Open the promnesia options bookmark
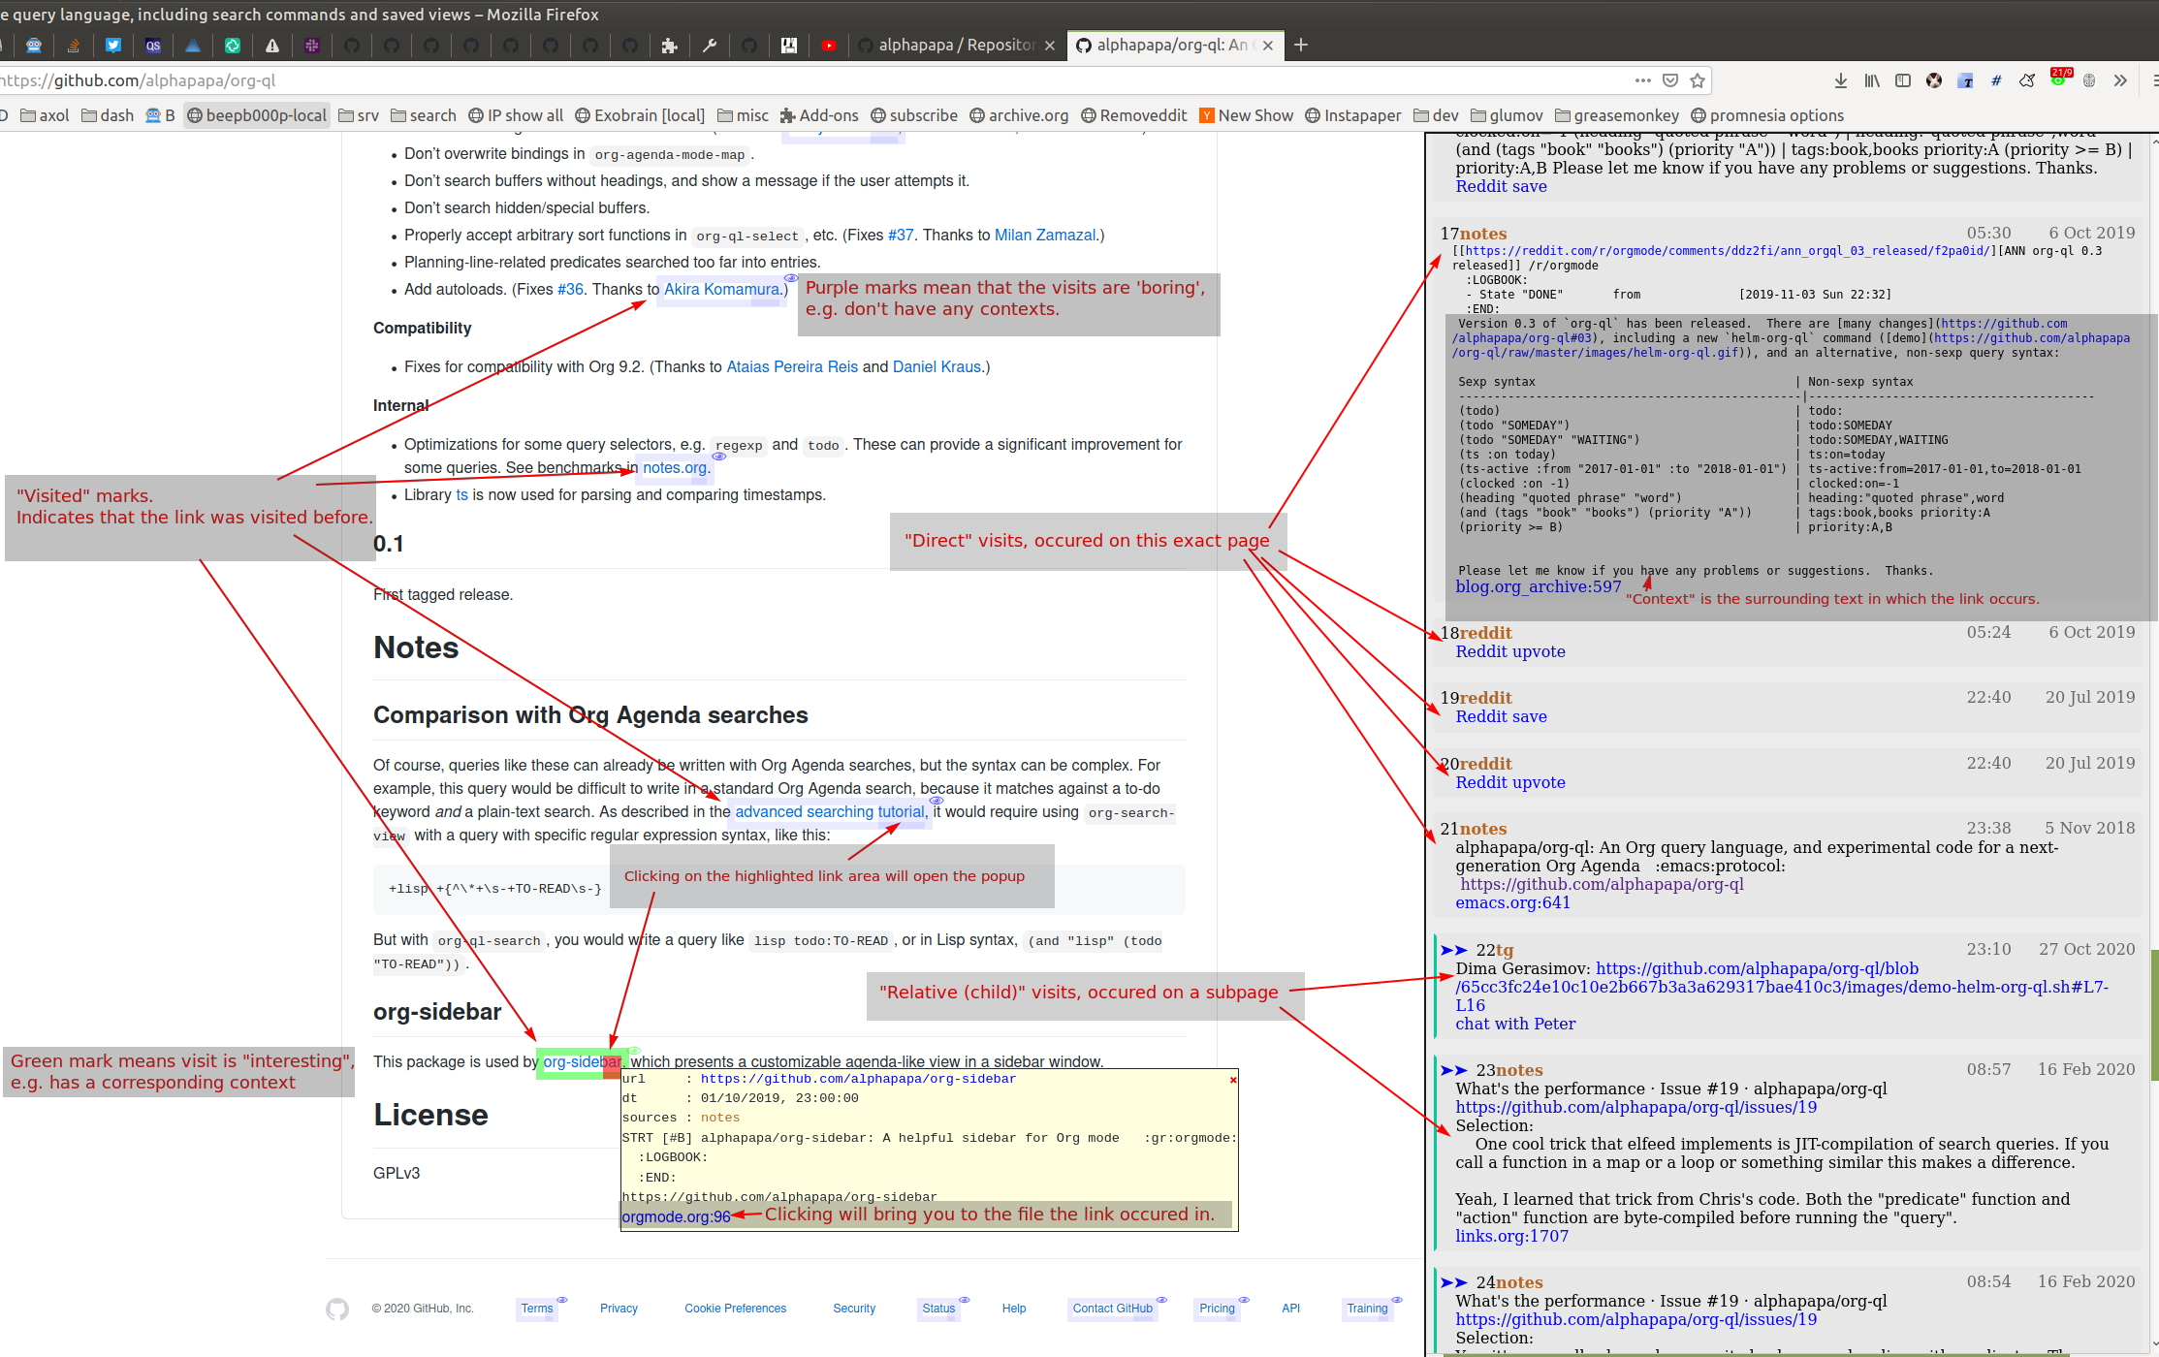This screenshot has width=2159, height=1357. pos(1767,115)
